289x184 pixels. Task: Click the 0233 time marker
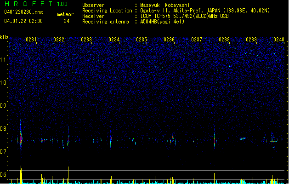pos(86,40)
